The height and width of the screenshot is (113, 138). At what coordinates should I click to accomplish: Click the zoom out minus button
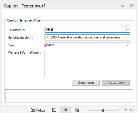(86, 110)
